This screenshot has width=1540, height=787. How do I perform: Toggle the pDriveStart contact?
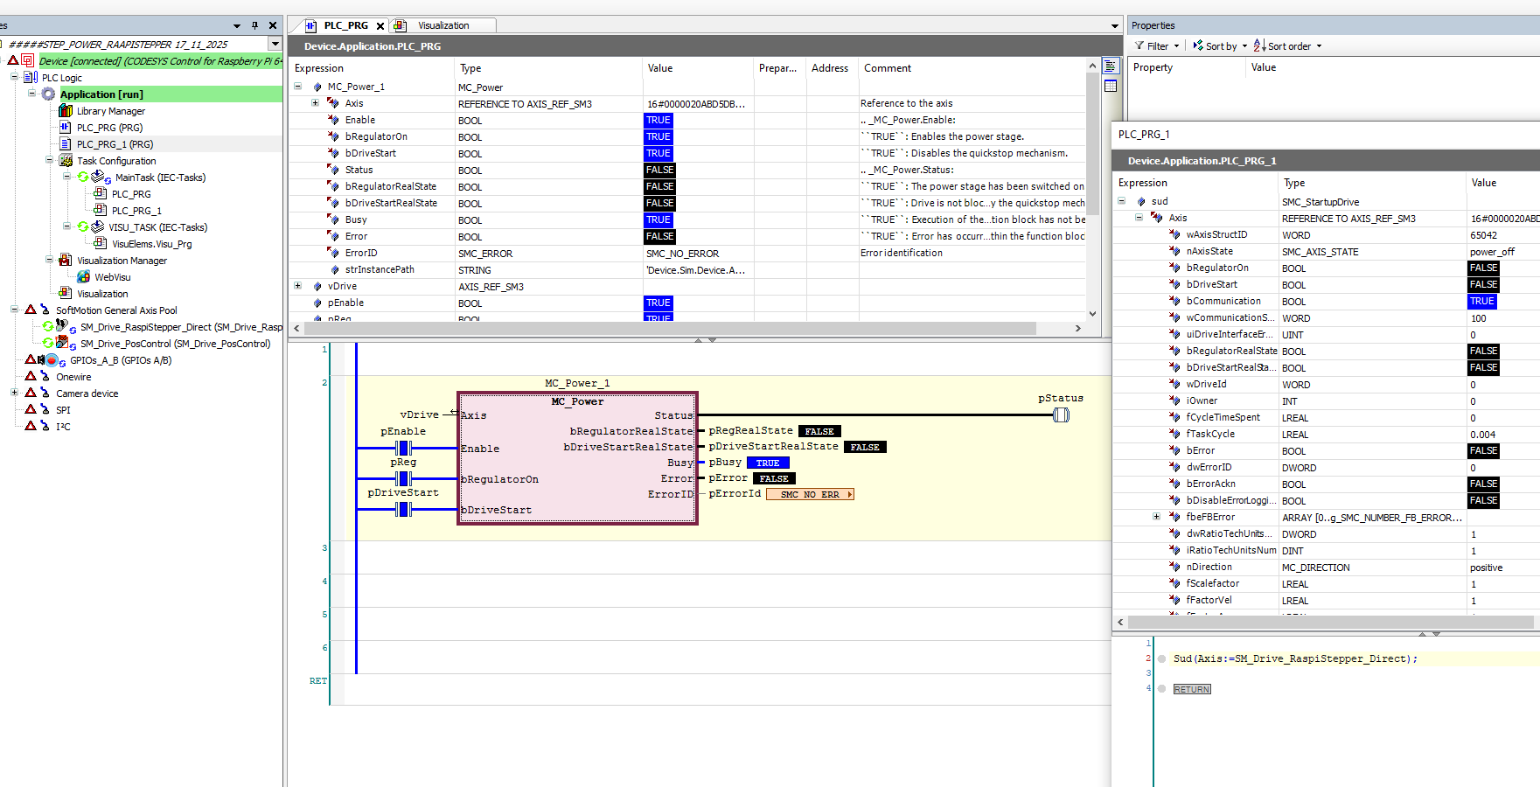tap(403, 509)
